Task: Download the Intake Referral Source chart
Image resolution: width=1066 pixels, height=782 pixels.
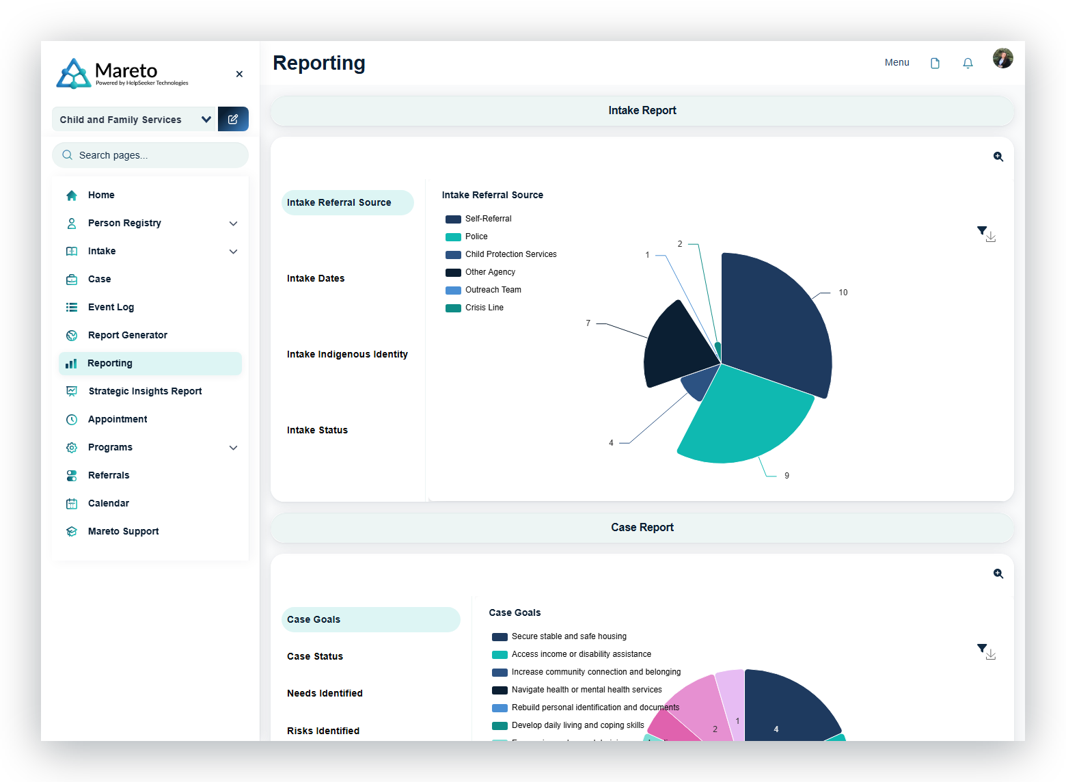Action: pos(991,237)
